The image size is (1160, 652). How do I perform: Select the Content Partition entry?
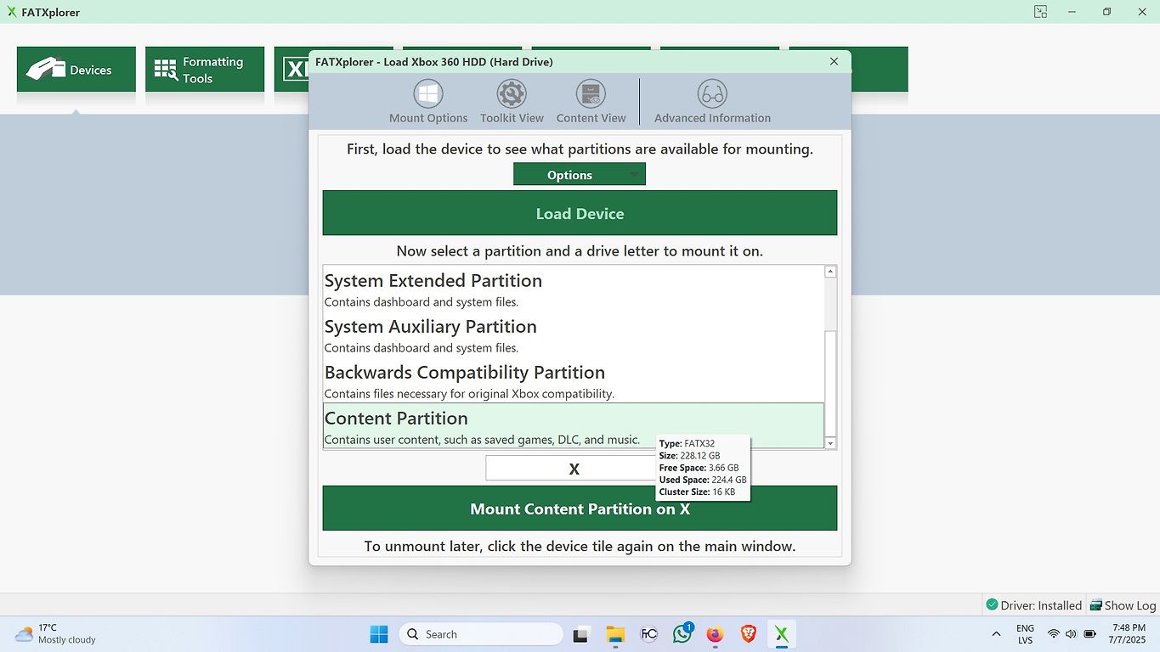coord(574,425)
